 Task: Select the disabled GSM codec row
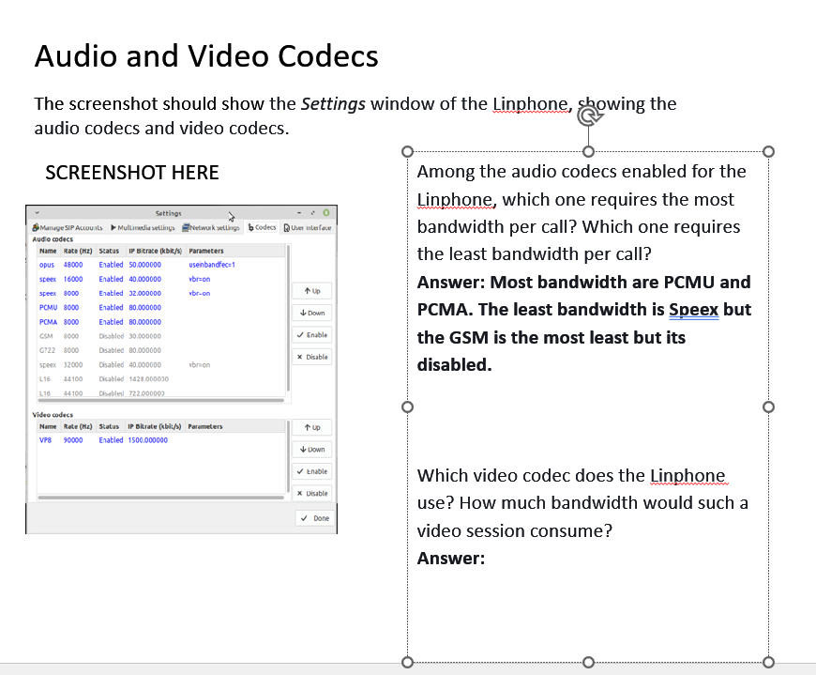161,336
